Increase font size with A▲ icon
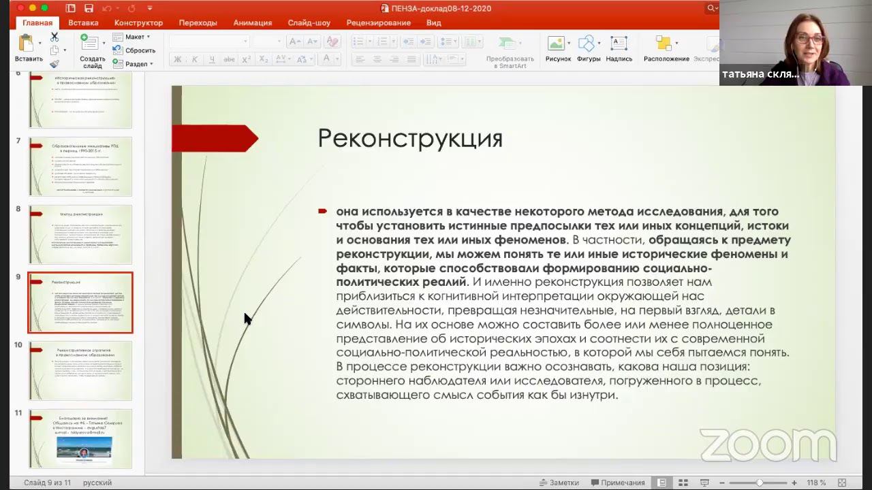Viewport: 872px width, 490px height. [x=295, y=42]
